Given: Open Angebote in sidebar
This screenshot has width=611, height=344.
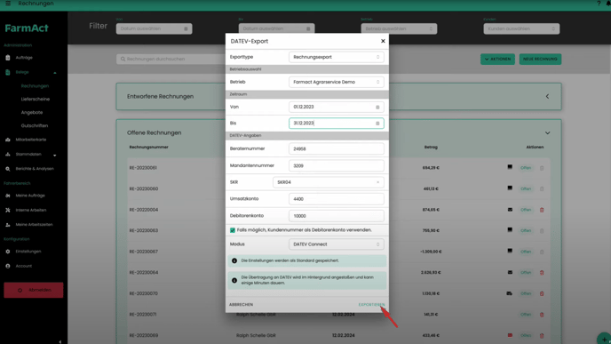Looking at the screenshot, I should [32, 112].
